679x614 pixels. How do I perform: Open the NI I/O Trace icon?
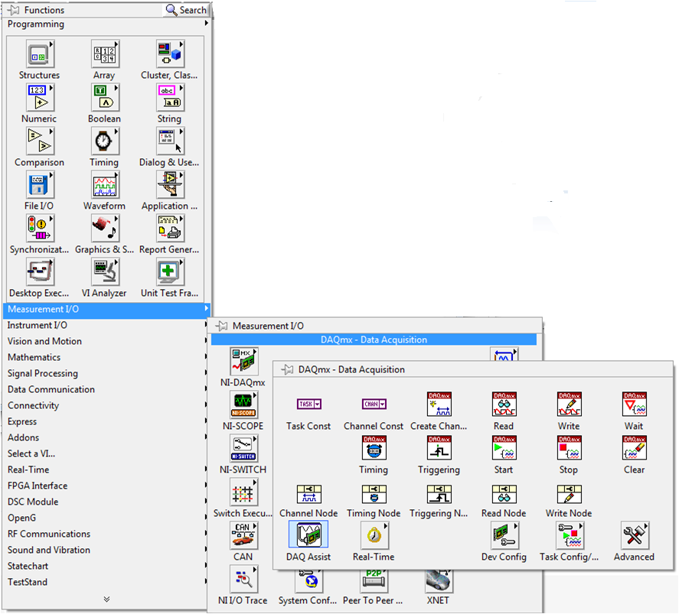click(x=243, y=580)
